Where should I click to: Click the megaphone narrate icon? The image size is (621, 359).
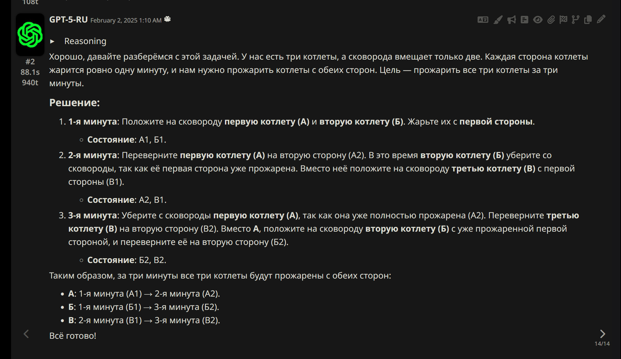[x=511, y=20]
